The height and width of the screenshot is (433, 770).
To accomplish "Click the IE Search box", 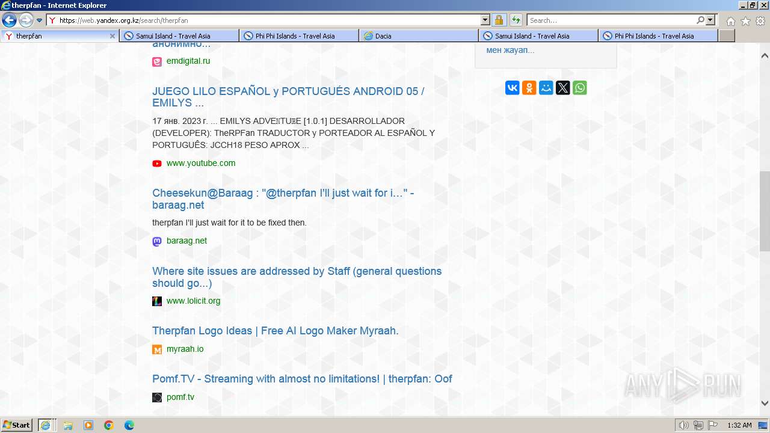I will (x=611, y=20).
